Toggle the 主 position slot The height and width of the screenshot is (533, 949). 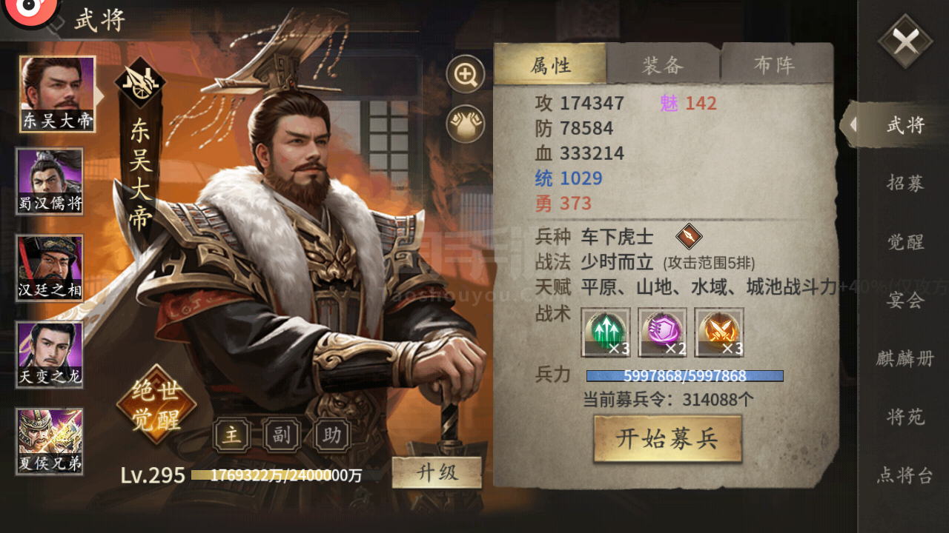[232, 435]
